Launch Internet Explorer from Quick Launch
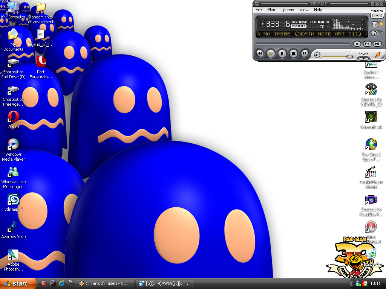 tap(61, 283)
